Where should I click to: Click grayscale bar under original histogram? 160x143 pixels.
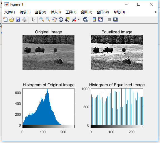48,126
